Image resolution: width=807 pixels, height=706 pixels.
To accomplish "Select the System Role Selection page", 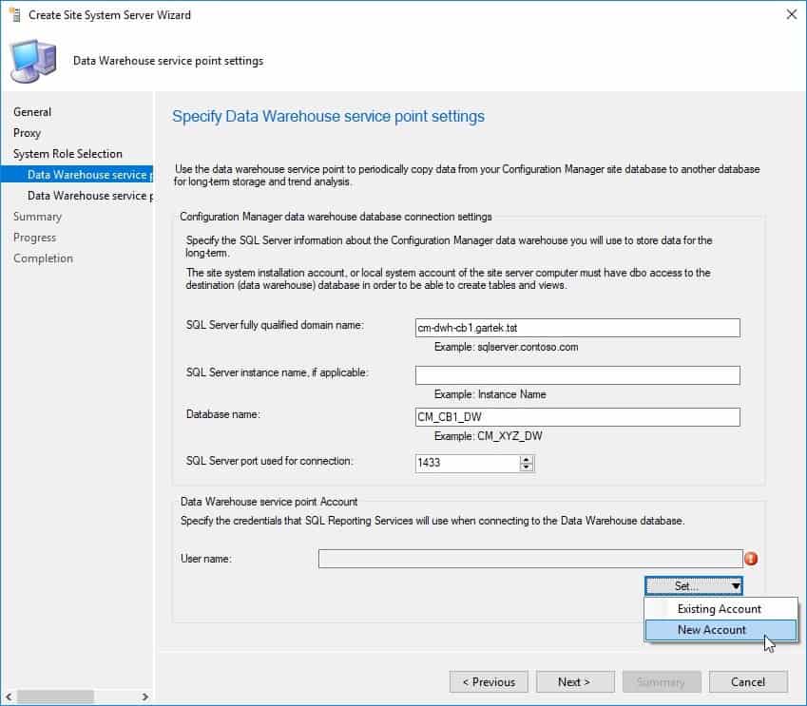I will pyautogui.click(x=67, y=153).
